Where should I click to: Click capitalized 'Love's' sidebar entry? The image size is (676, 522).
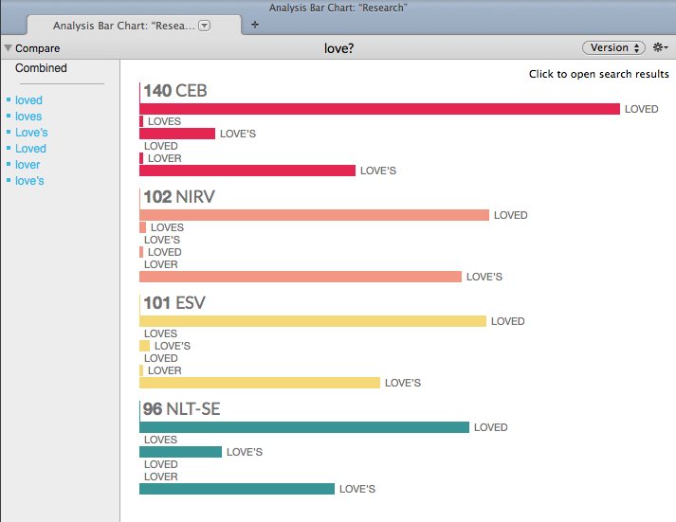tap(31, 133)
